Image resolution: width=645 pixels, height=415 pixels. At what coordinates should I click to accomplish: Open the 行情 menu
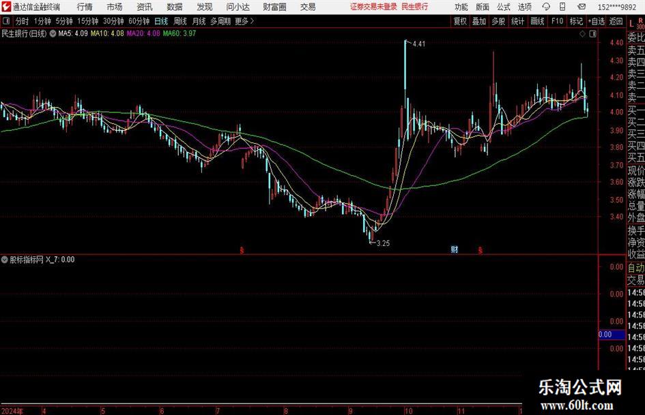pyautogui.click(x=85, y=7)
